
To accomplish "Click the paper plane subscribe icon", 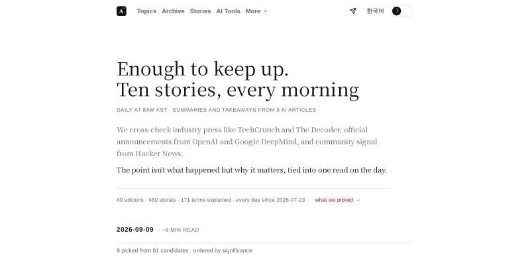I will 353,11.
